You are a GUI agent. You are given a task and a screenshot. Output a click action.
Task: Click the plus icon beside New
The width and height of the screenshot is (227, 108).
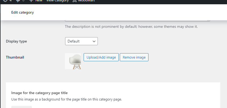(31, 1)
